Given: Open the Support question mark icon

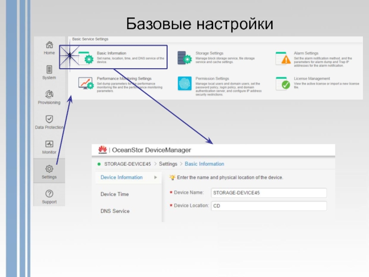Looking at the screenshot, I should point(49,193).
